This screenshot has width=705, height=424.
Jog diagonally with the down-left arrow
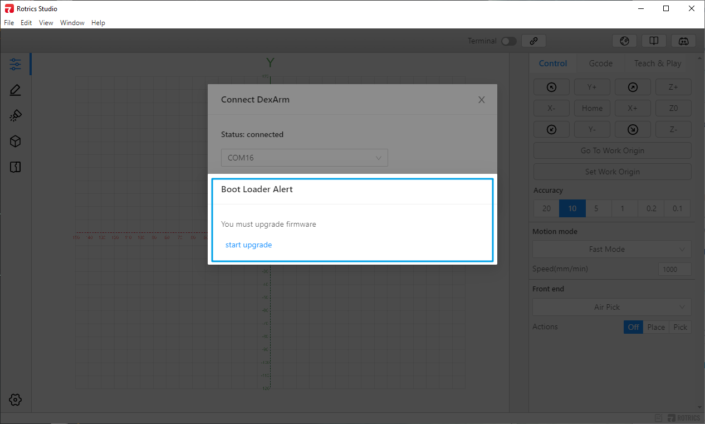click(x=551, y=129)
